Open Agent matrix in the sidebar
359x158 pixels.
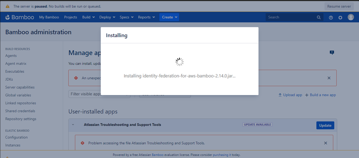[16, 63]
